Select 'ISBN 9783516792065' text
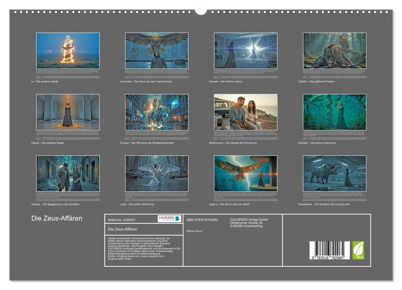The image size is (402, 290). tap(202, 220)
